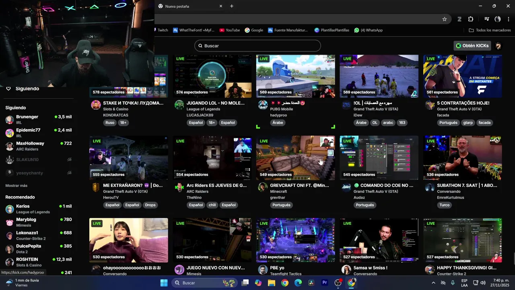This screenshot has width=515, height=290.
Task: Open the WhatTheFont bookmark
Action: pos(194,30)
